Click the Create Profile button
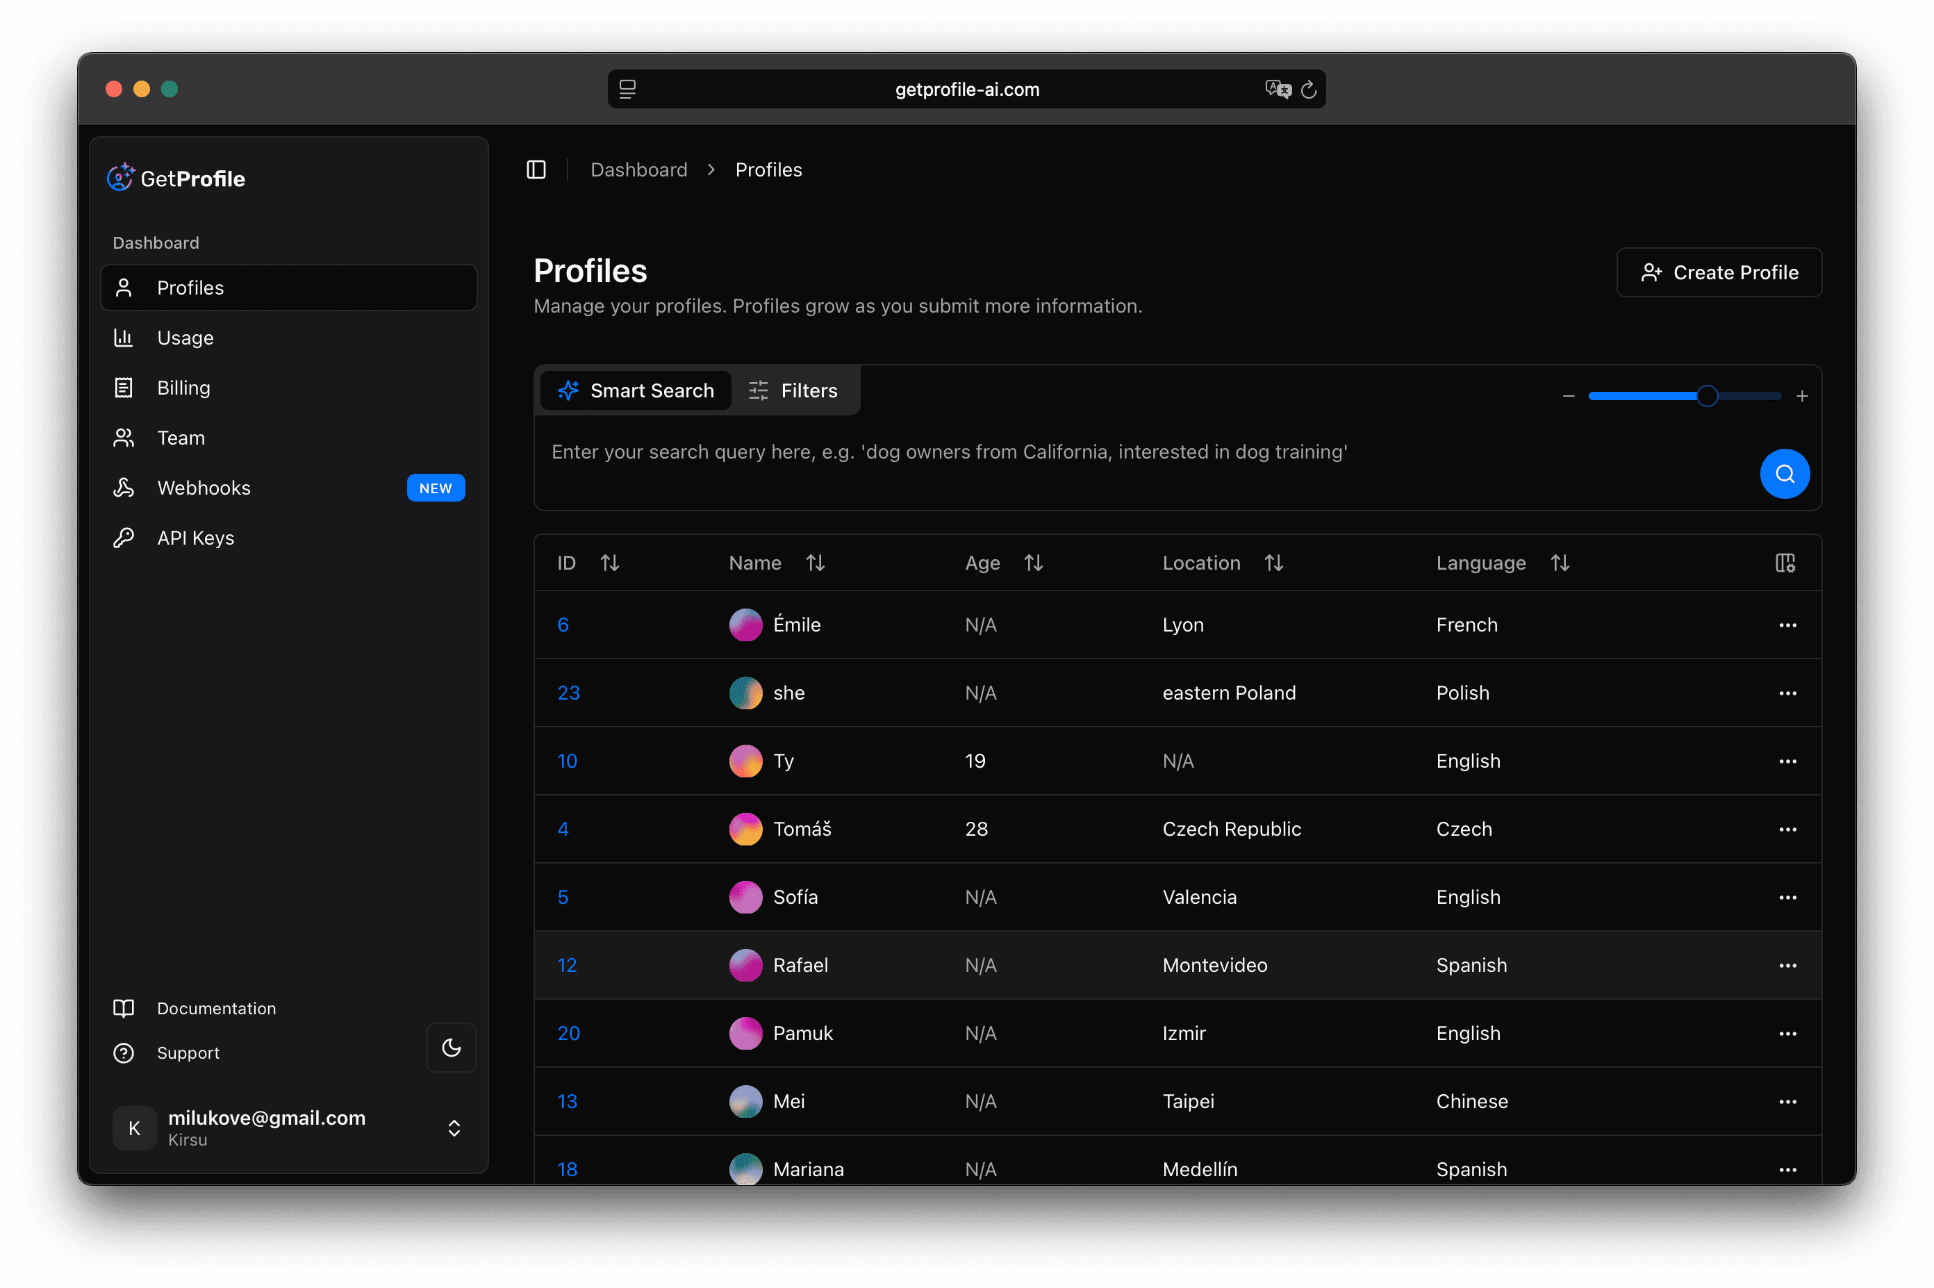The height and width of the screenshot is (1288, 1934). click(x=1719, y=272)
